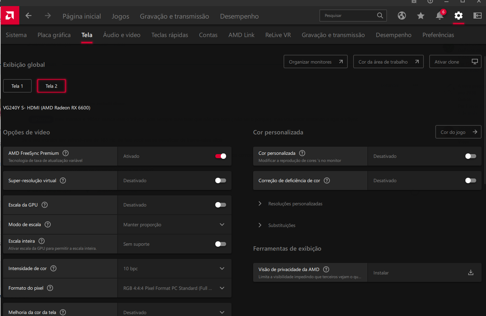Open Cor do jogo button

click(x=458, y=132)
